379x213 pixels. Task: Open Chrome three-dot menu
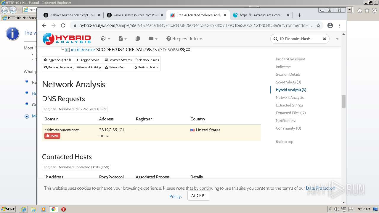coord(340,25)
